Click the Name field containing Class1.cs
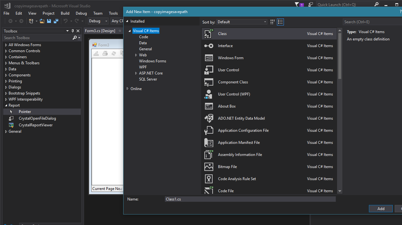 pos(250,199)
